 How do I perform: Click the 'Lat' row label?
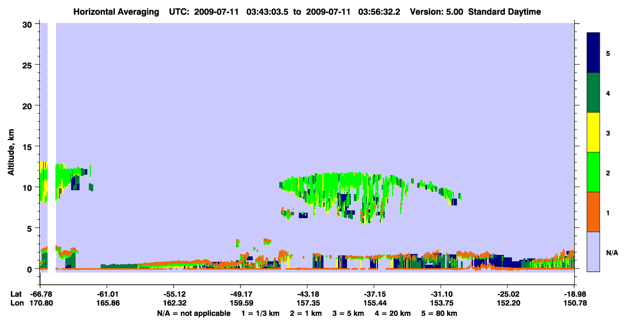[16, 294]
